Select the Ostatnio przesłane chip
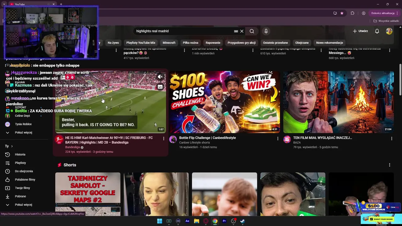 pyautogui.click(x=275, y=43)
